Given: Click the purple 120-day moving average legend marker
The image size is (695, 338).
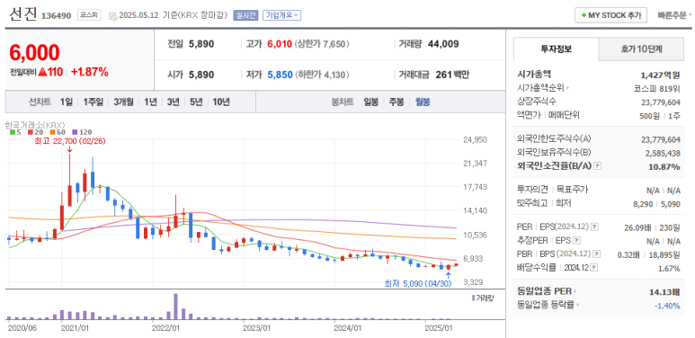Looking at the screenshot, I should pos(74,131).
